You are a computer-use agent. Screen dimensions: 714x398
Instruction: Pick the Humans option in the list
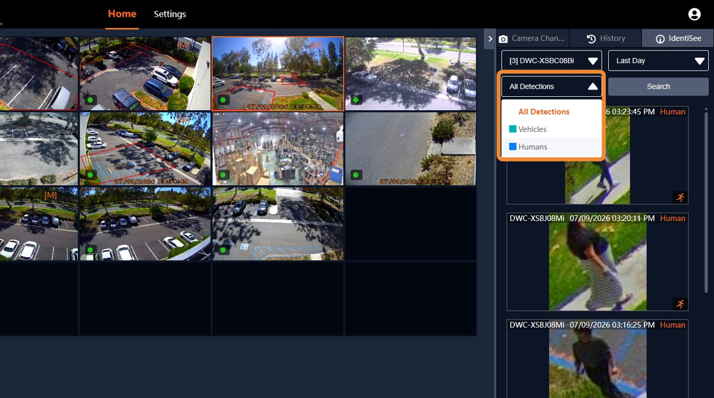(x=551, y=146)
